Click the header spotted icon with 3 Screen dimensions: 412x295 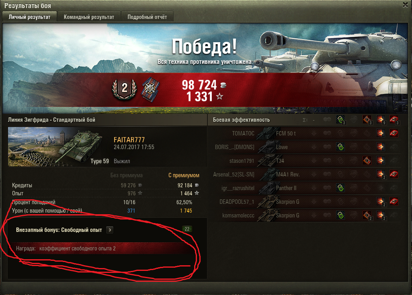[x=341, y=120]
